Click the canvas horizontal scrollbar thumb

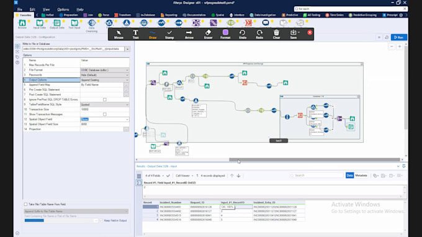tap(315, 159)
